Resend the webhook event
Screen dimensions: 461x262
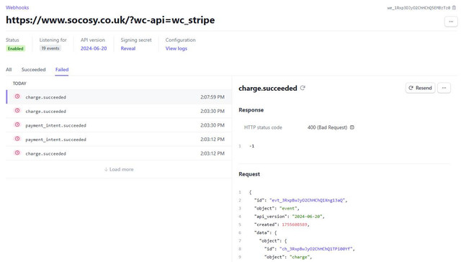click(420, 88)
